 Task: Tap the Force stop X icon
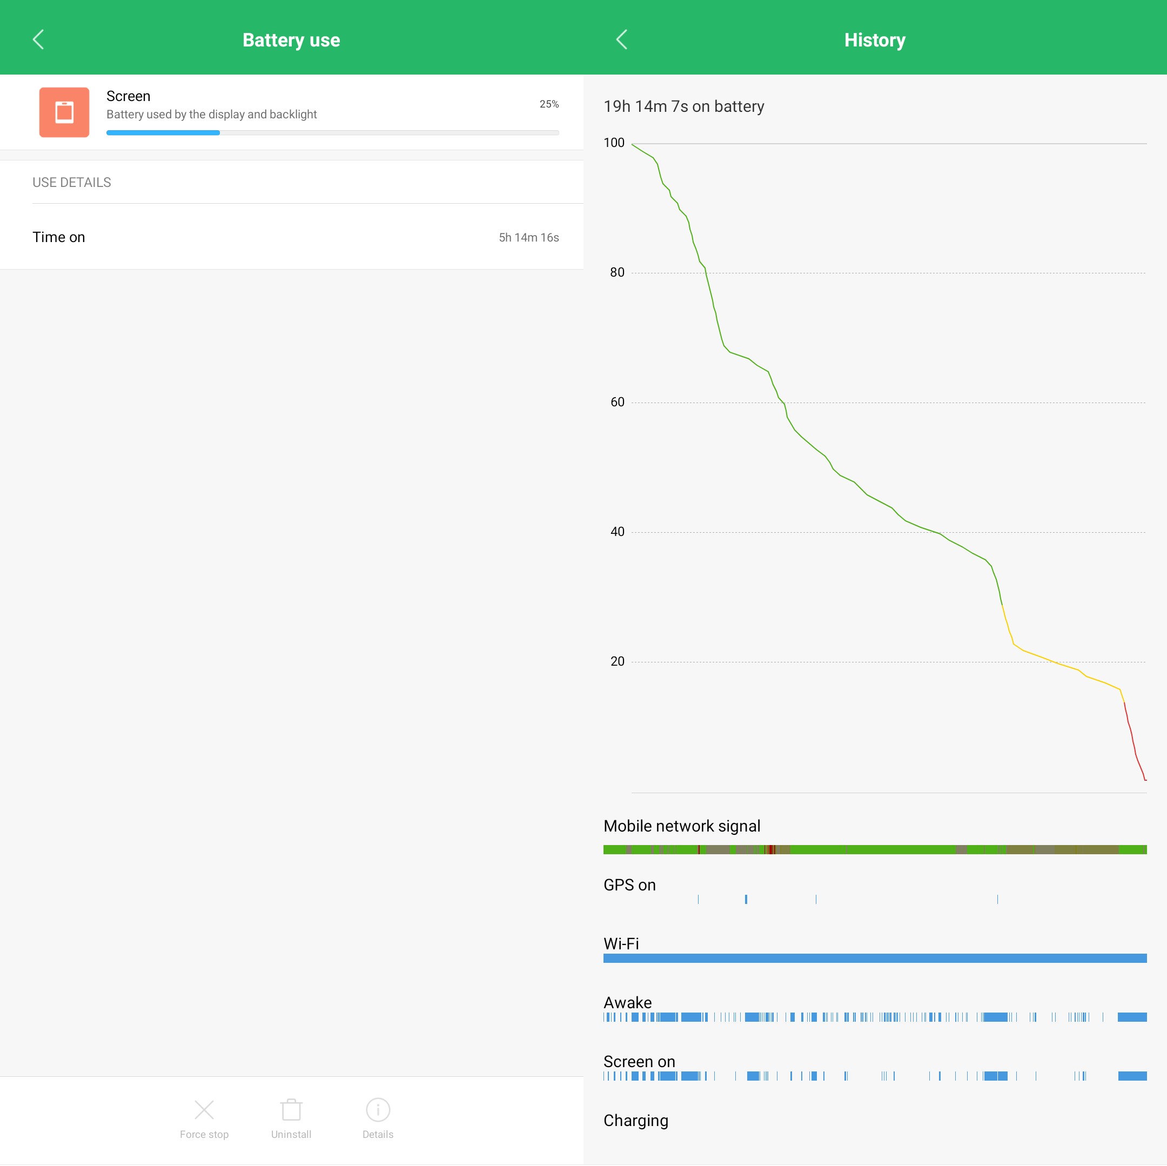pos(204,1109)
